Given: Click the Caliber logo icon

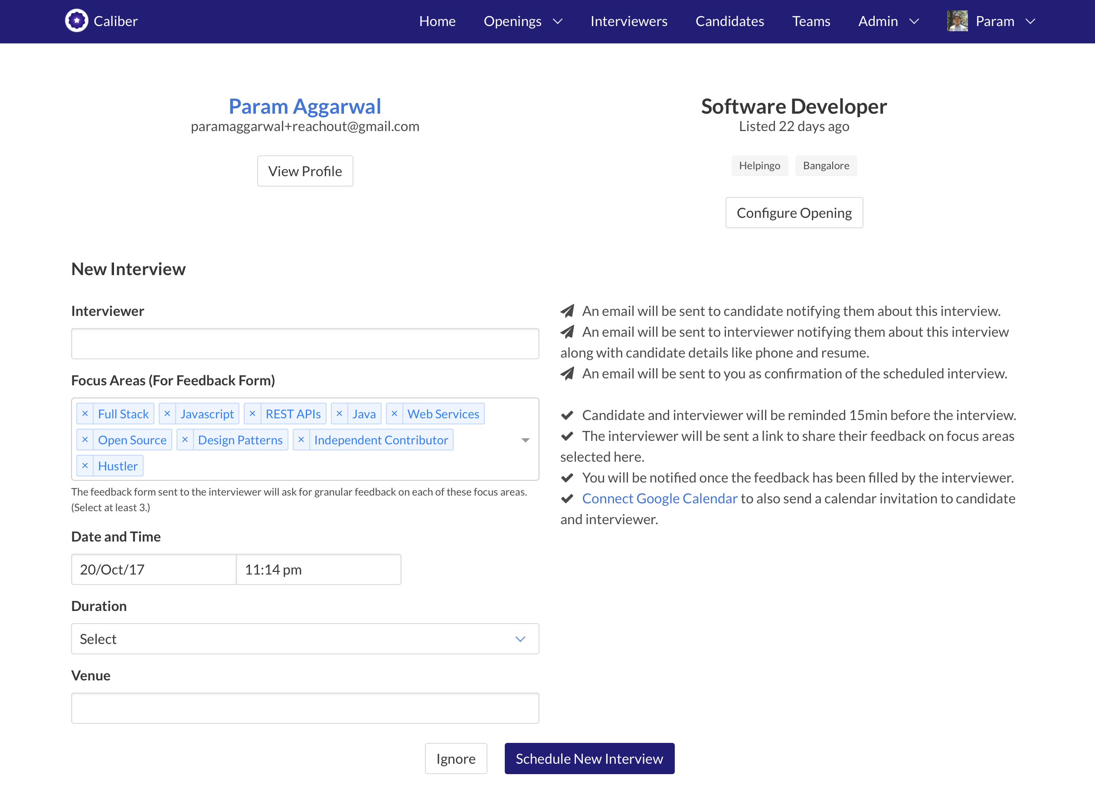Looking at the screenshot, I should (76, 21).
